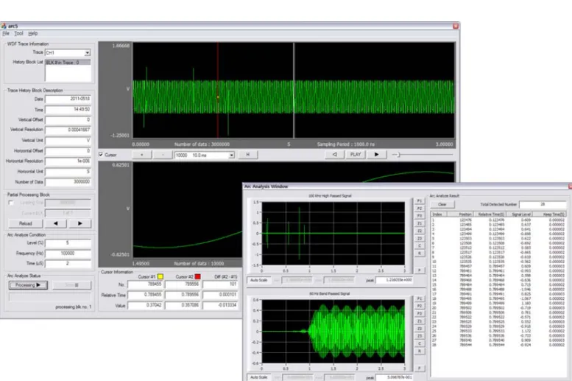
Task: Click the Z1 zoom button beside the high passed signal graph
Action: [419, 223]
